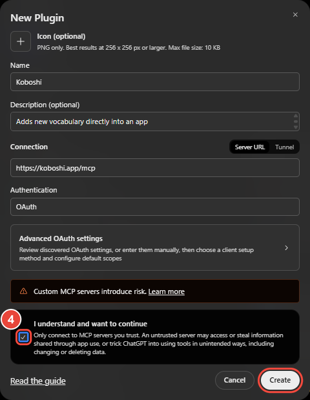Close the New Plugin dialog

click(295, 15)
